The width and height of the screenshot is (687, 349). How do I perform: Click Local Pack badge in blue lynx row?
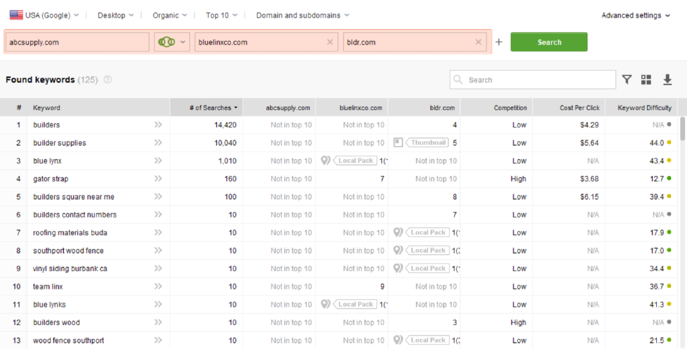[355, 160]
